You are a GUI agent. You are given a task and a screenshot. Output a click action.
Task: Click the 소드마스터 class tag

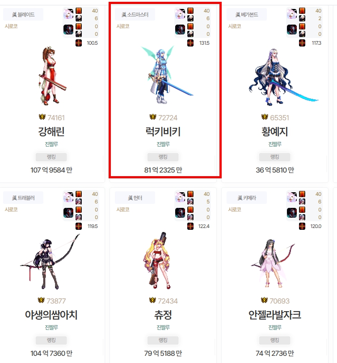[x=135, y=15]
